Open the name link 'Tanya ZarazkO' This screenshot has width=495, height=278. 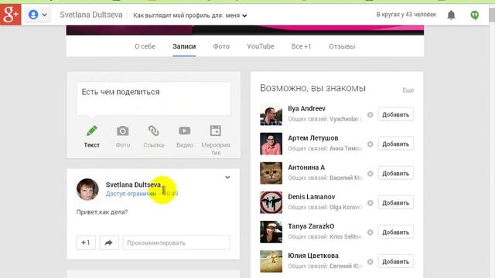311,226
